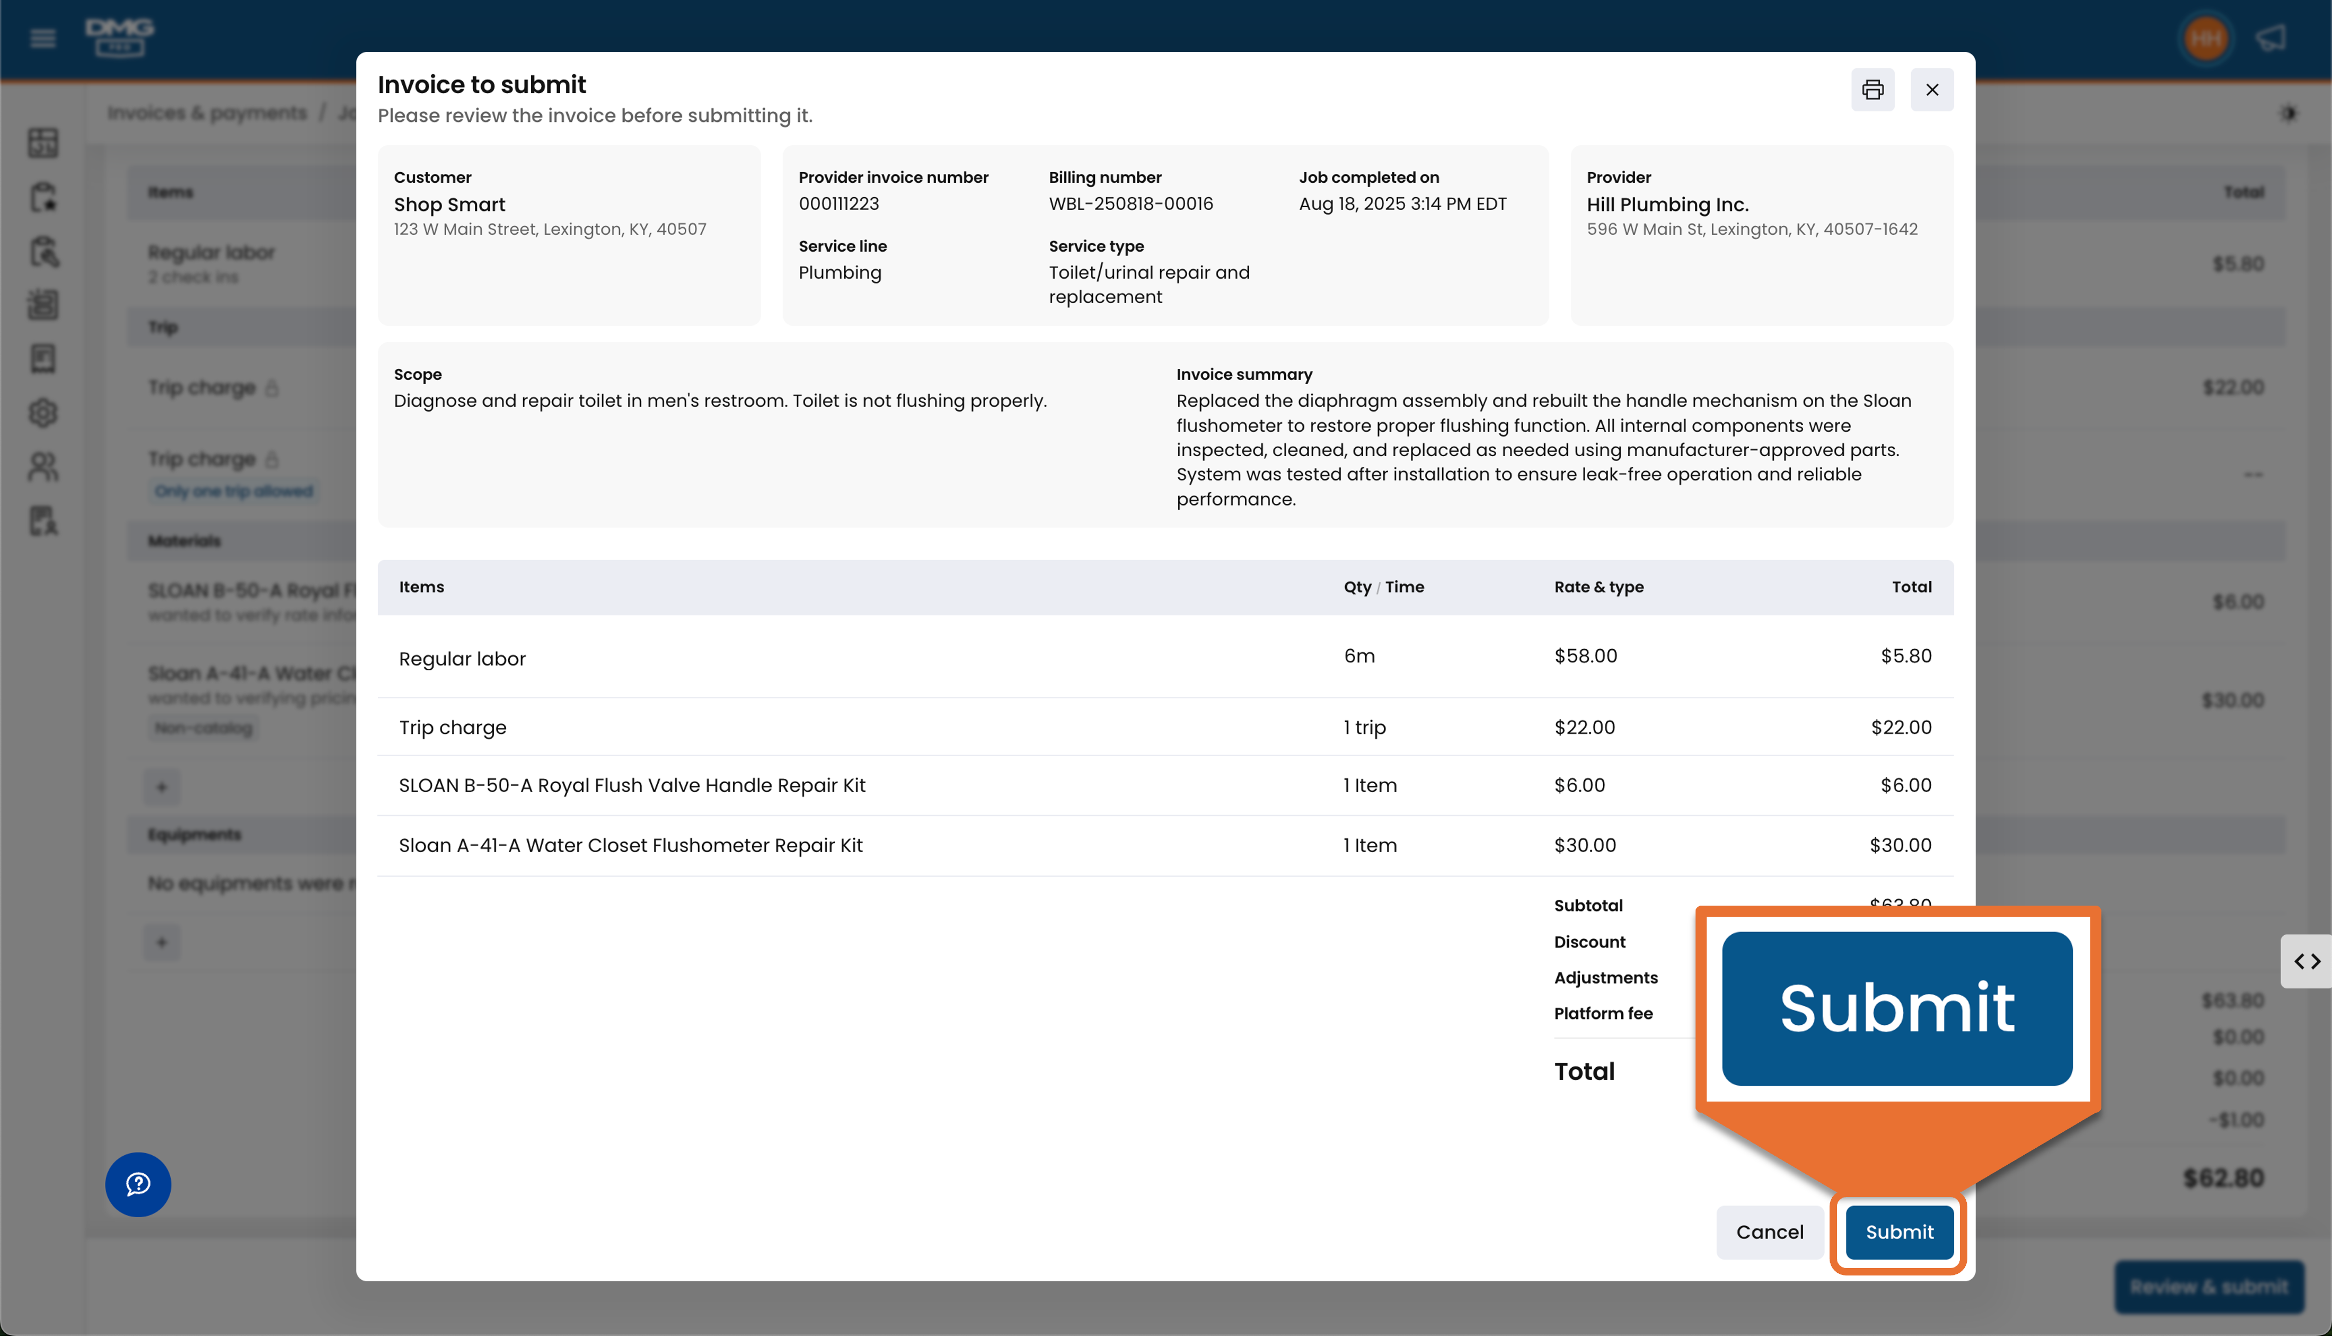
Task: Open the settings gear sidebar icon
Action: [43, 413]
